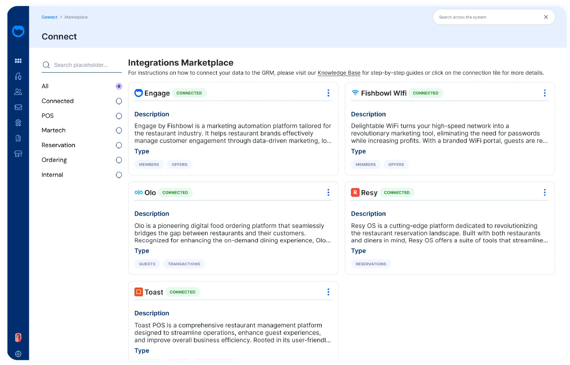
Task: Open the Engage card three-dot menu
Action: click(x=328, y=93)
